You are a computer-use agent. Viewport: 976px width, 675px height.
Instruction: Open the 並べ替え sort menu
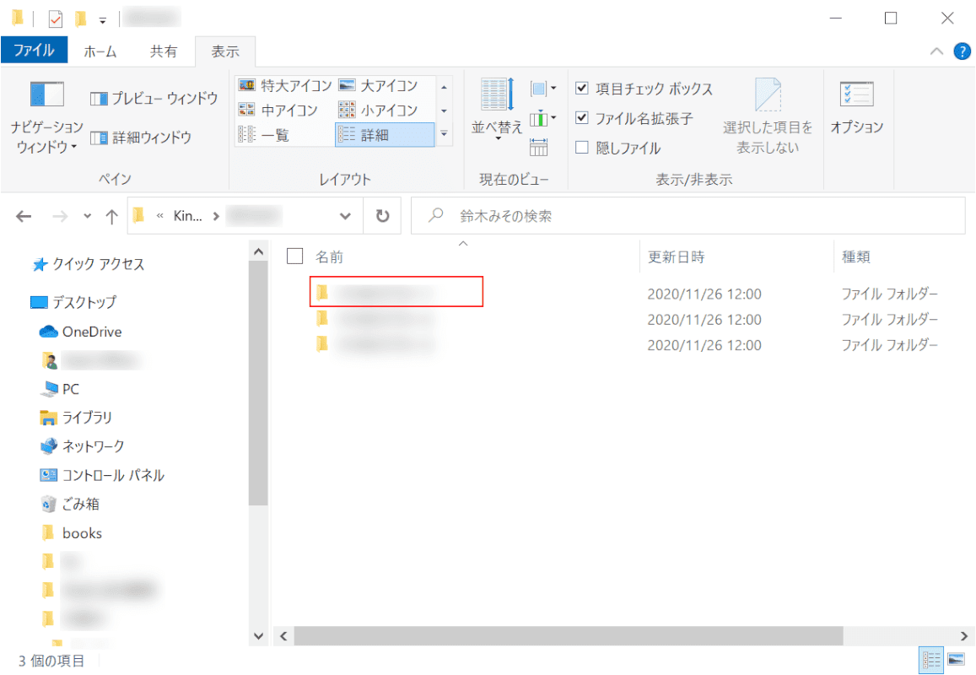tap(497, 110)
